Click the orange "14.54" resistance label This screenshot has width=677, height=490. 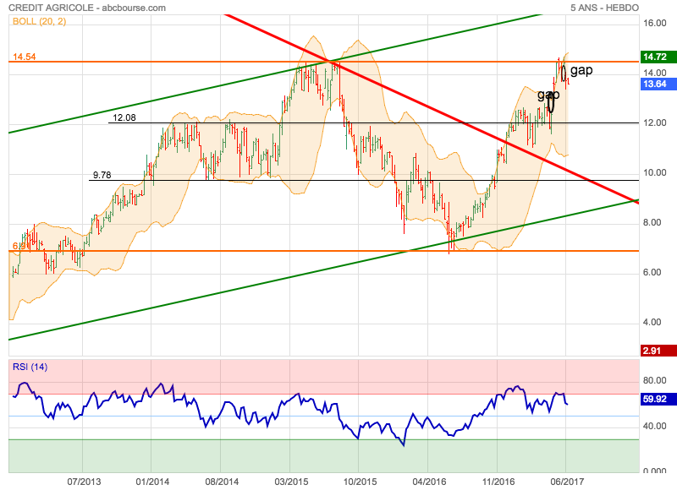[x=25, y=57]
